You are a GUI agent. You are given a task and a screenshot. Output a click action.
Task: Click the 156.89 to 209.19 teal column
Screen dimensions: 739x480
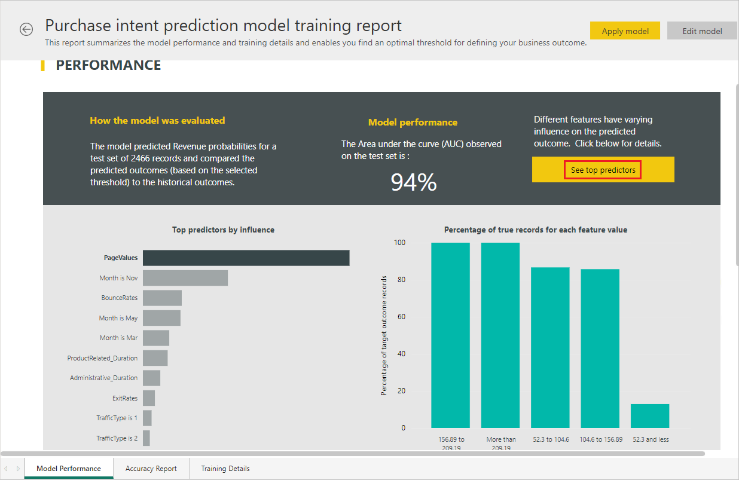(450, 335)
